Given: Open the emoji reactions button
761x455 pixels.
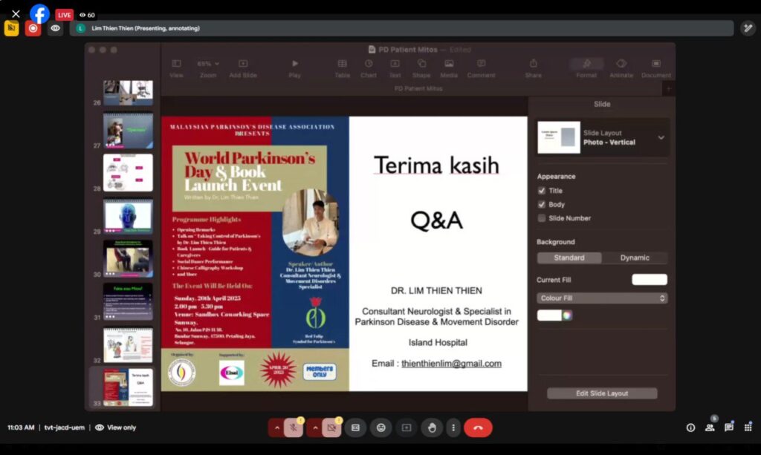Looking at the screenshot, I should [x=381, y=428].
